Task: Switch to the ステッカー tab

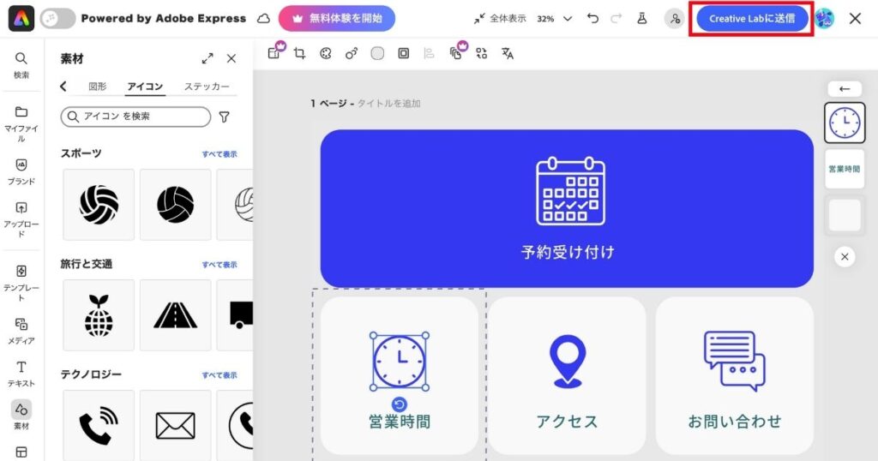Action: point(207,87)
